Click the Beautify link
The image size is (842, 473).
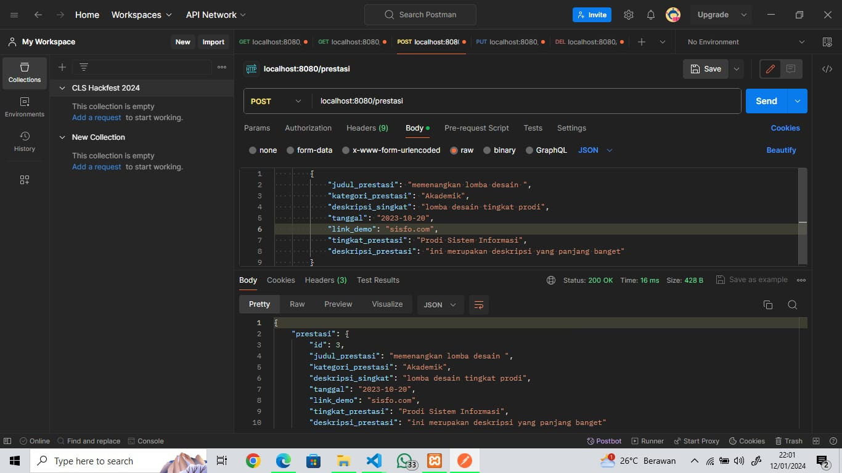tap(781, 150)
